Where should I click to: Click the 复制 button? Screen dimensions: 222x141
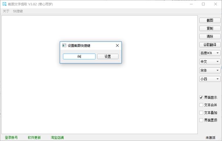(x=210, y=29)
